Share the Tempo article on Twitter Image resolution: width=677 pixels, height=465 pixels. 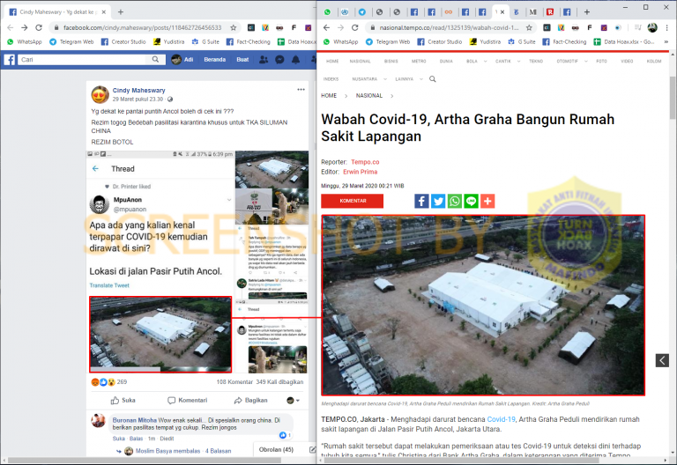tap(438, 201)
